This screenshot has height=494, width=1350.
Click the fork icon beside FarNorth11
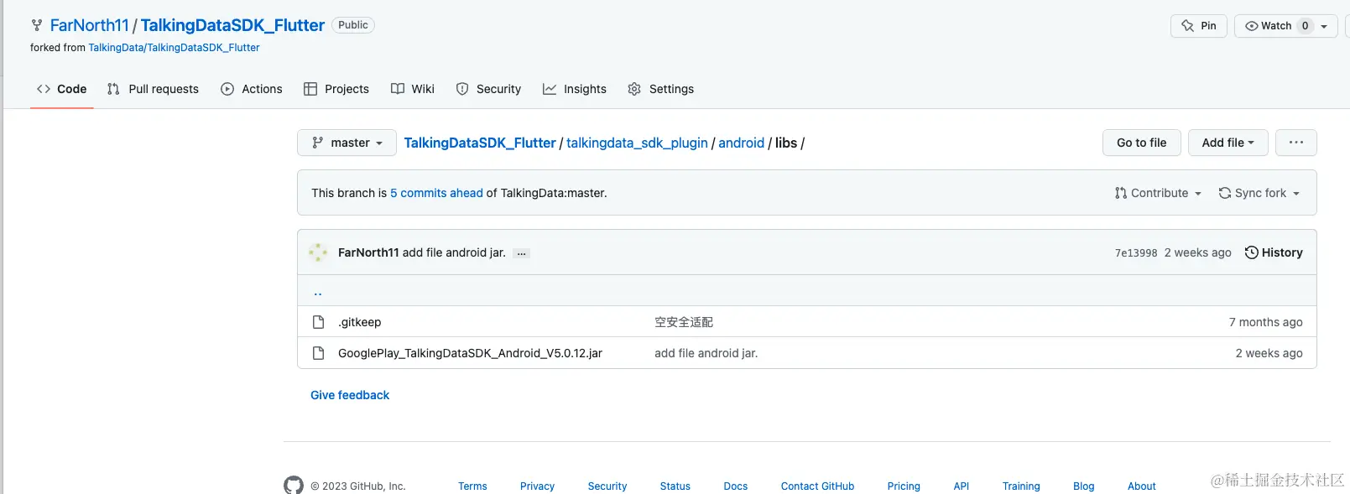tap(36, 25)
